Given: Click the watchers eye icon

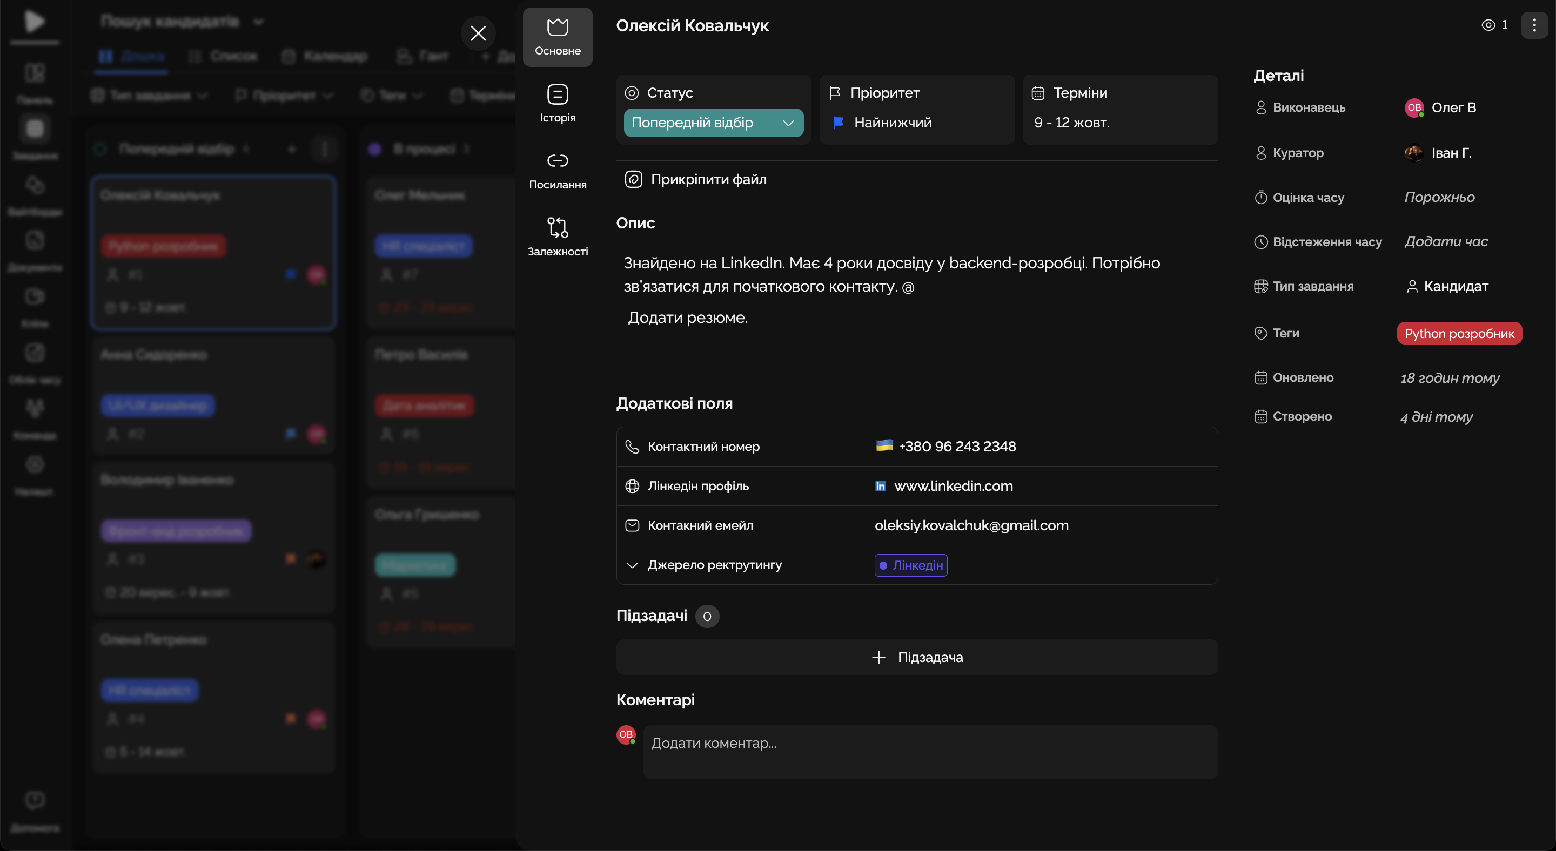Looking at the screenshot, I should coord(1488,25).
